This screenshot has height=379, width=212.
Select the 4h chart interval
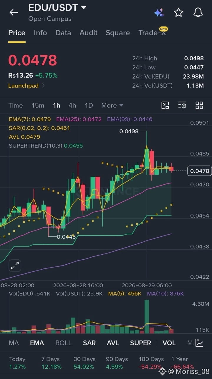pos(72,105)
